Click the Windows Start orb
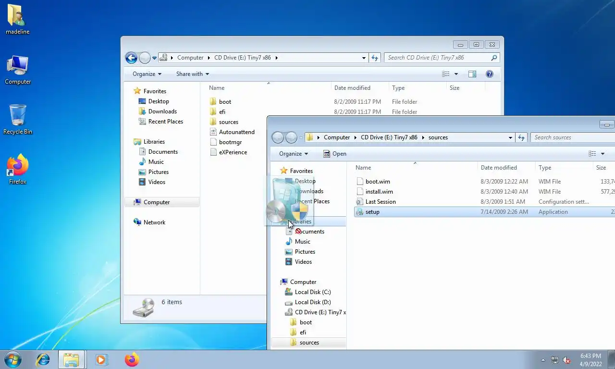 (12, 359)
